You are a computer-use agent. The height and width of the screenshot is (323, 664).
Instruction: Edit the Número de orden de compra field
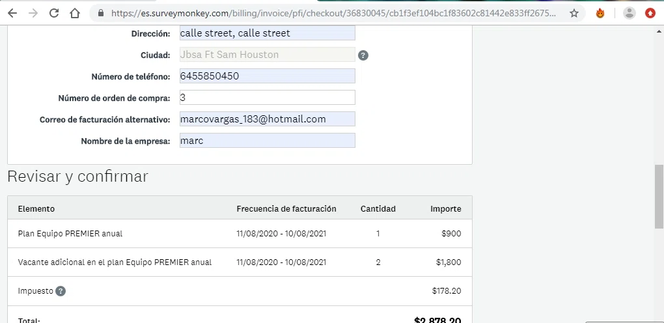pos(267,98)
